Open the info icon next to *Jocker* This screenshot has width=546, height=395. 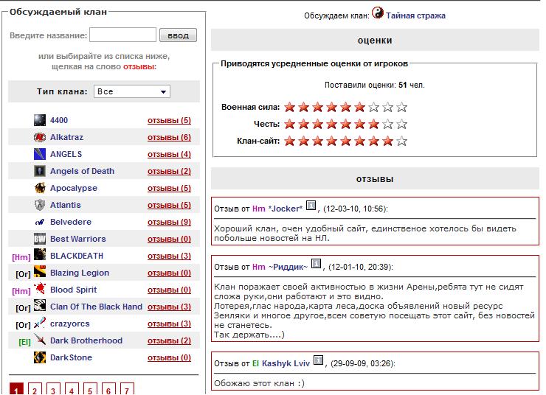click(311, 206)
